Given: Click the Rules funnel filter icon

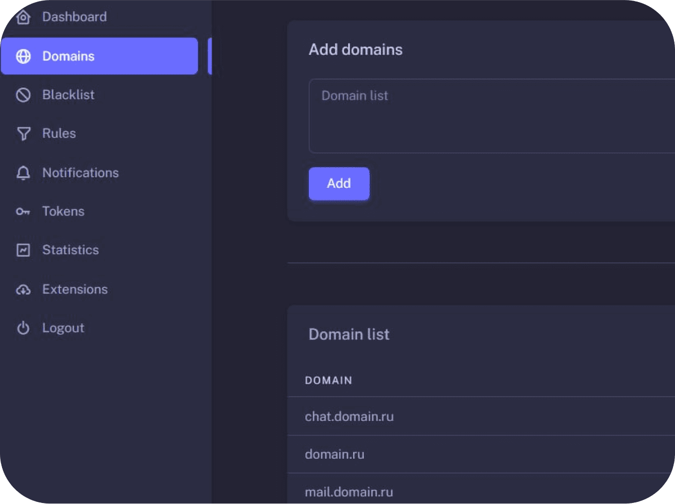Looking at the screenshot, I should click(23, 133).
